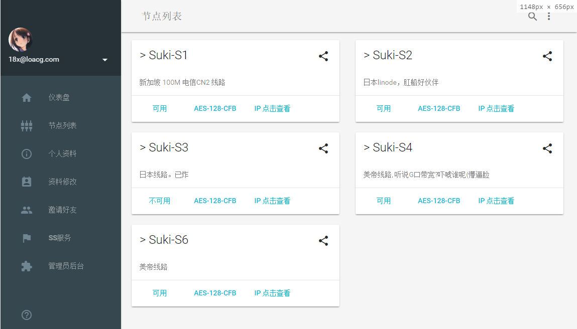Click the node list icon in sidebar
Screen dimensions: 577x329
26,125
